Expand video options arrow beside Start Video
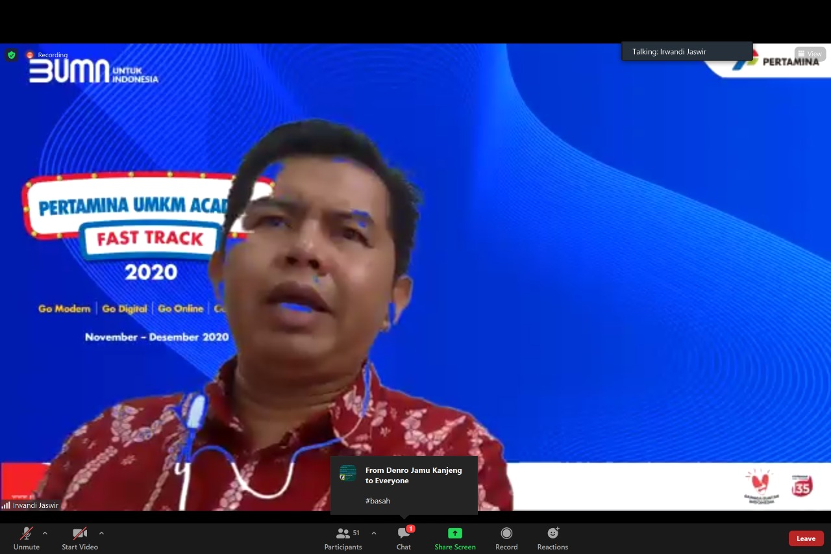The image size is (831, 554). [101, 533]
